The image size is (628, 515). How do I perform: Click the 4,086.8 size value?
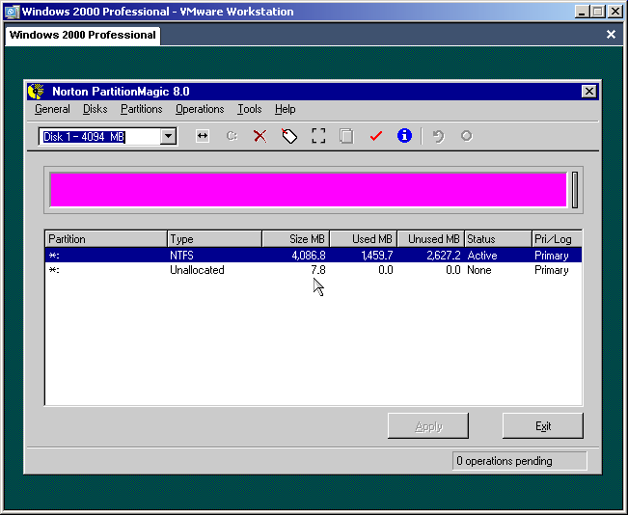click(309, 256)
